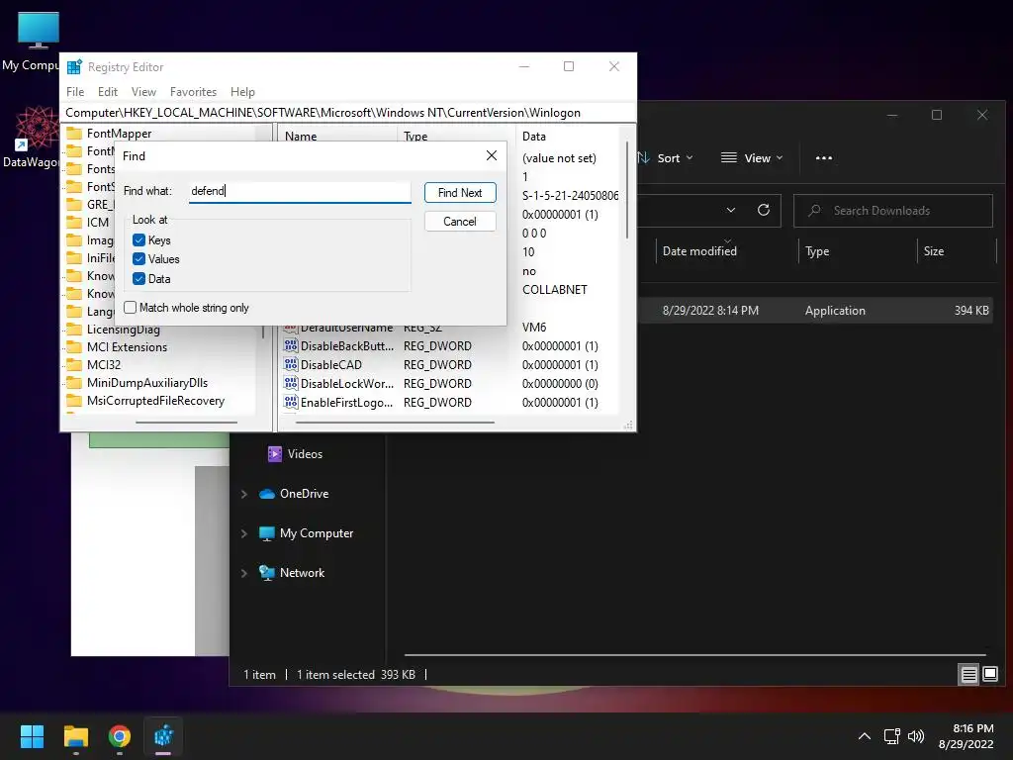Uncheck the Values checkbox
This screenshot has height=760, width=1013.
point(138,259)
